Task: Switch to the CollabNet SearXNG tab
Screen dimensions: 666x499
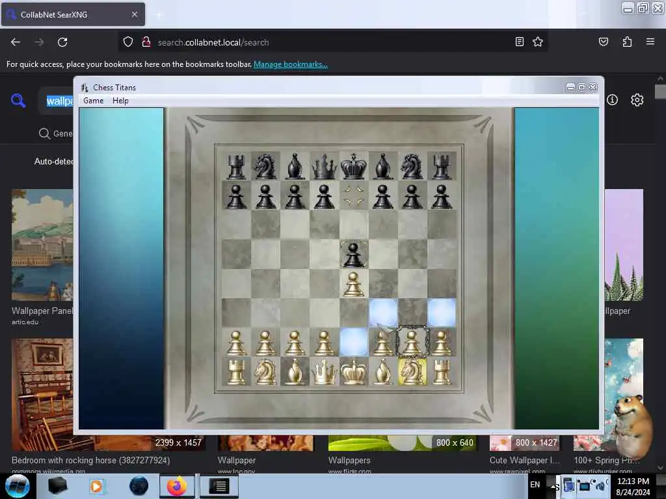Action: (73, 14)
